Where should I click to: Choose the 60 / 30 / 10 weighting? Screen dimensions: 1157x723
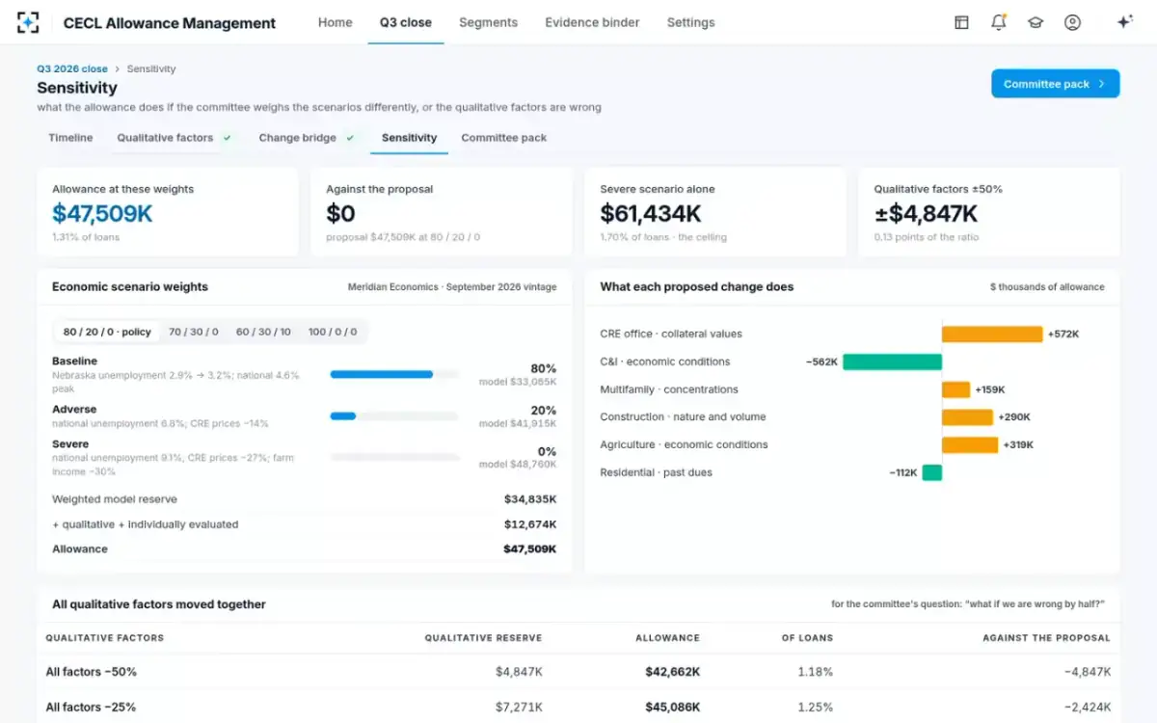(x=263, y=332)
